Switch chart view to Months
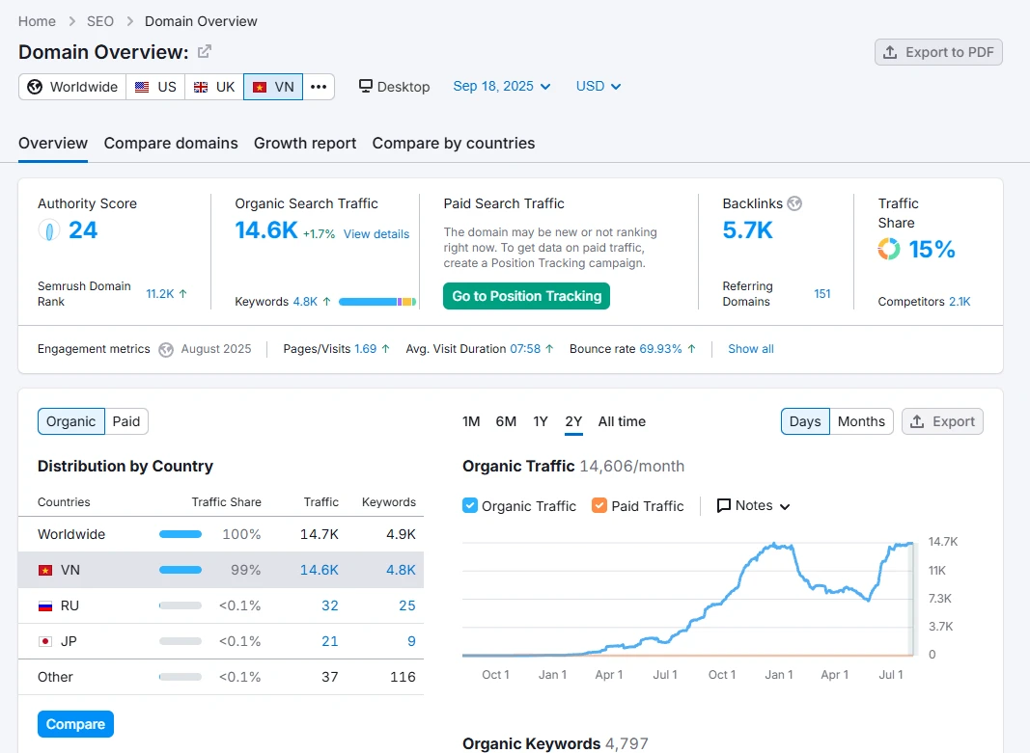This screenshot has height=753, width=1030. [x=861, y=421]
